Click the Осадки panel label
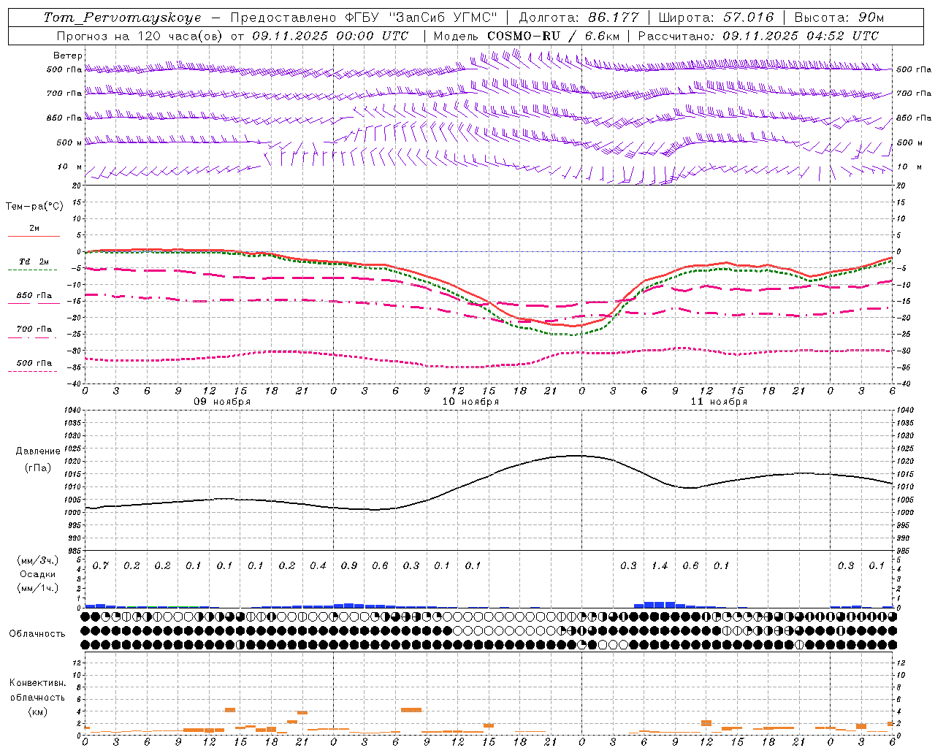 38,574
